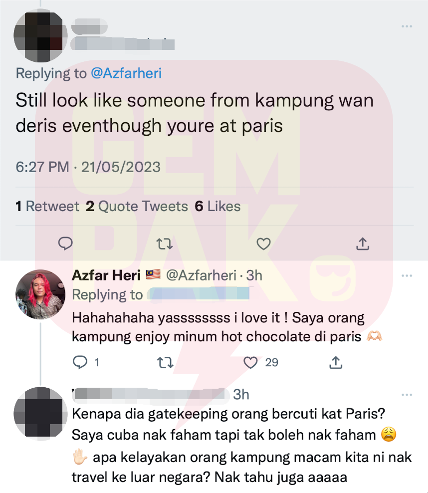Click the 6:27 PM 21/05/2023 timestamp
Viewport: 428px width, 493px height.
click(x=88, y=167)
